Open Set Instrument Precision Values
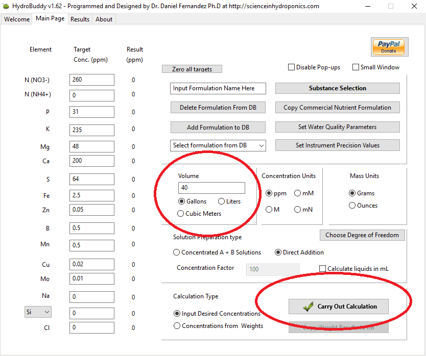Image resolution: width=426 pixels, height=356 pixels. click(x=338, y=145)
